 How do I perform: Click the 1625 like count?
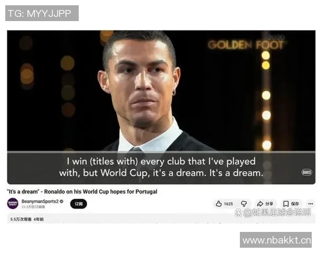228,204
